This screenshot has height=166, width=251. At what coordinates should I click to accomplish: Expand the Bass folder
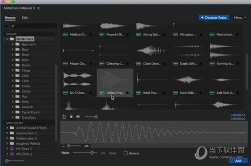pyautogui.click(x=12, y=50)
